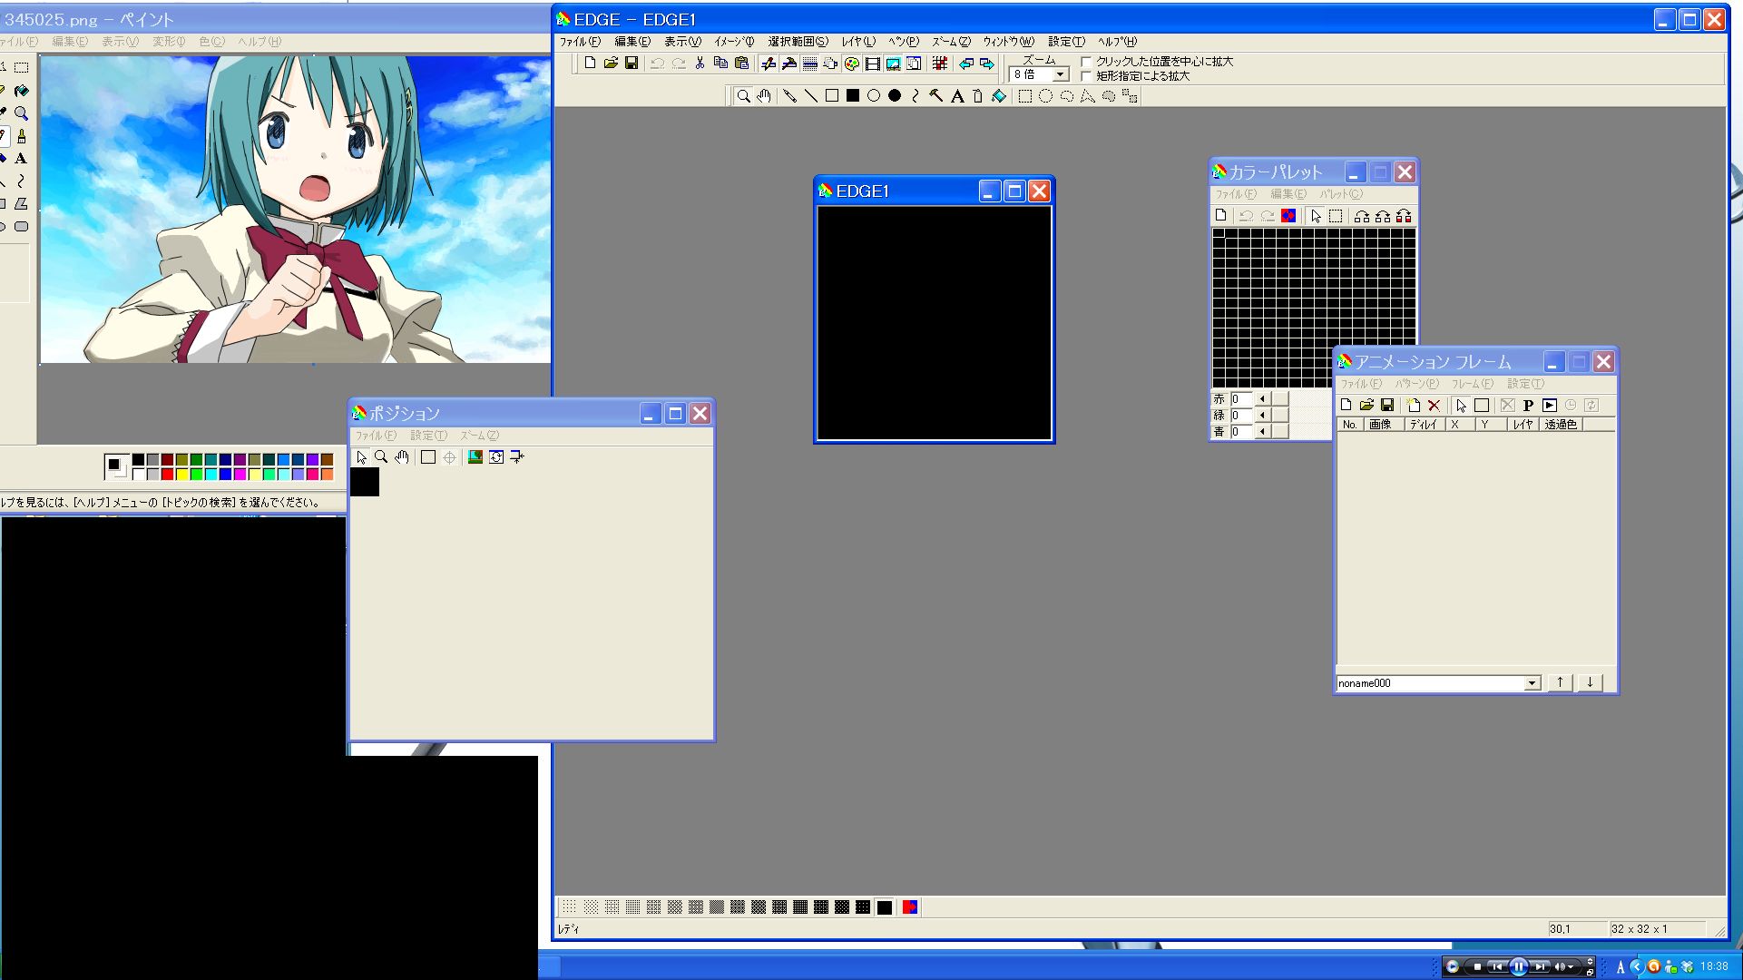Viewport: 1743px width, 980px height.
Task: Open 変形(I) menu in Paint window
Action: (x=168, y=42)
